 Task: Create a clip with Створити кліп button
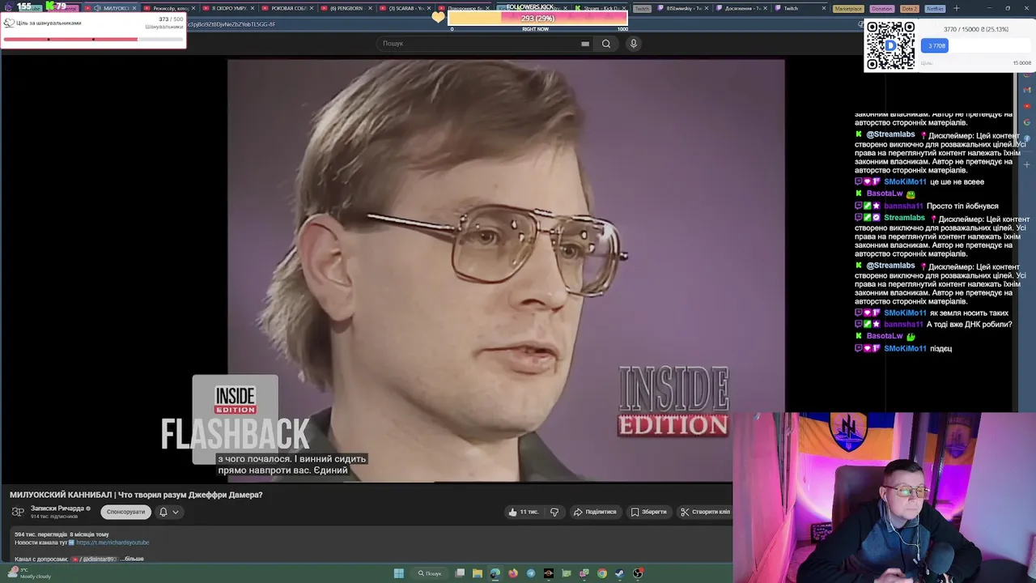705,512
